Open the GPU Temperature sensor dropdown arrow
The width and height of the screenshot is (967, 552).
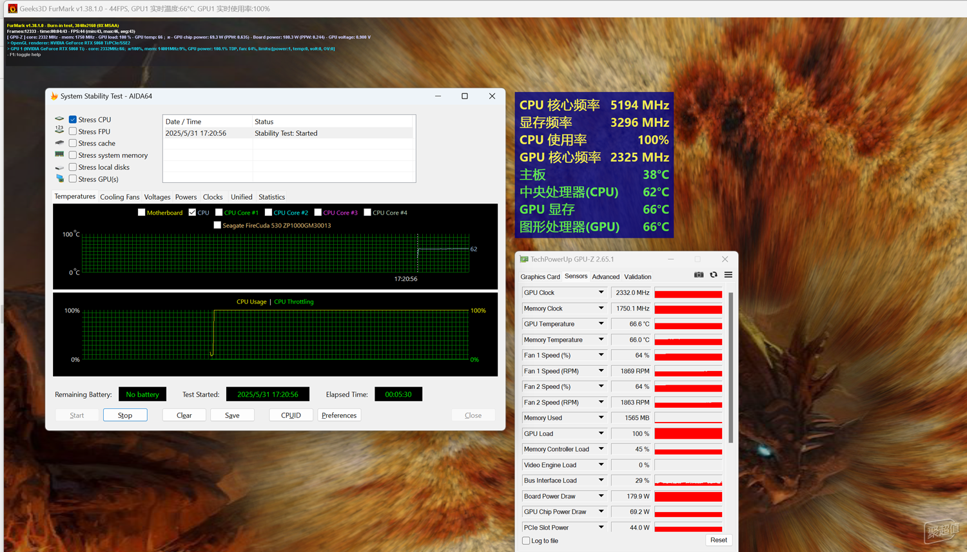point(601,324)
